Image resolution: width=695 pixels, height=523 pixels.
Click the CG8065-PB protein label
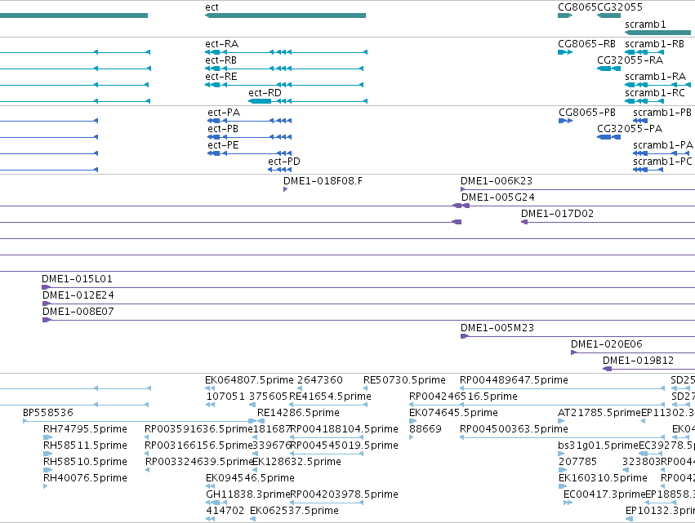tap(587, 113)
